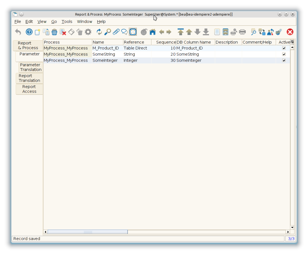Toggle Active checkbox for SomeString row

(x=284, y=54)
